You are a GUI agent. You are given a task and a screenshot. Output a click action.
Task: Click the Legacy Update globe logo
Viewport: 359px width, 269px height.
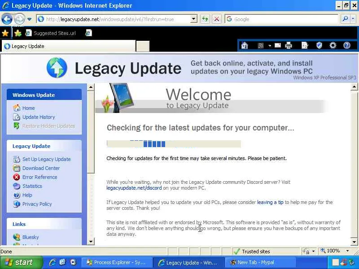coord(57,68)
